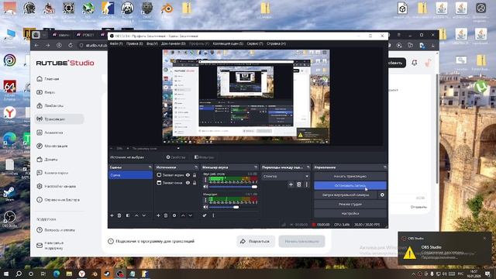The image size is (496, 279).
Task: Delete scene with trash icon in Сцены panel
Action: coord(119,215)
